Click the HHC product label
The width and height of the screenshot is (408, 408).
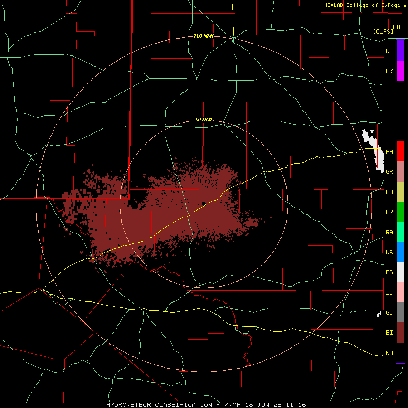click(398, 27)
